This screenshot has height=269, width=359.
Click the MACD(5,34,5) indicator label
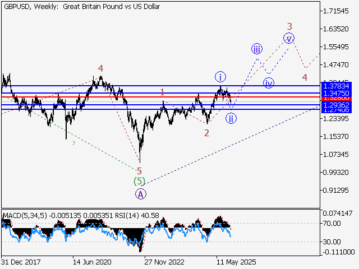click(x=24, y=215)
